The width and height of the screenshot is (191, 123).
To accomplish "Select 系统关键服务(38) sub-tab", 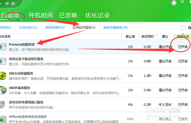I will point(115,28).
